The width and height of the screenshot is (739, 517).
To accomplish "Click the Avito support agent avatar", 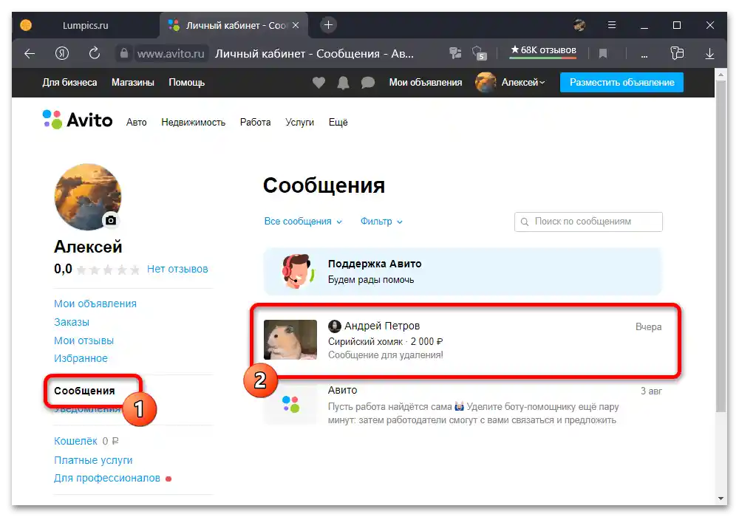I will click(297, 271).
